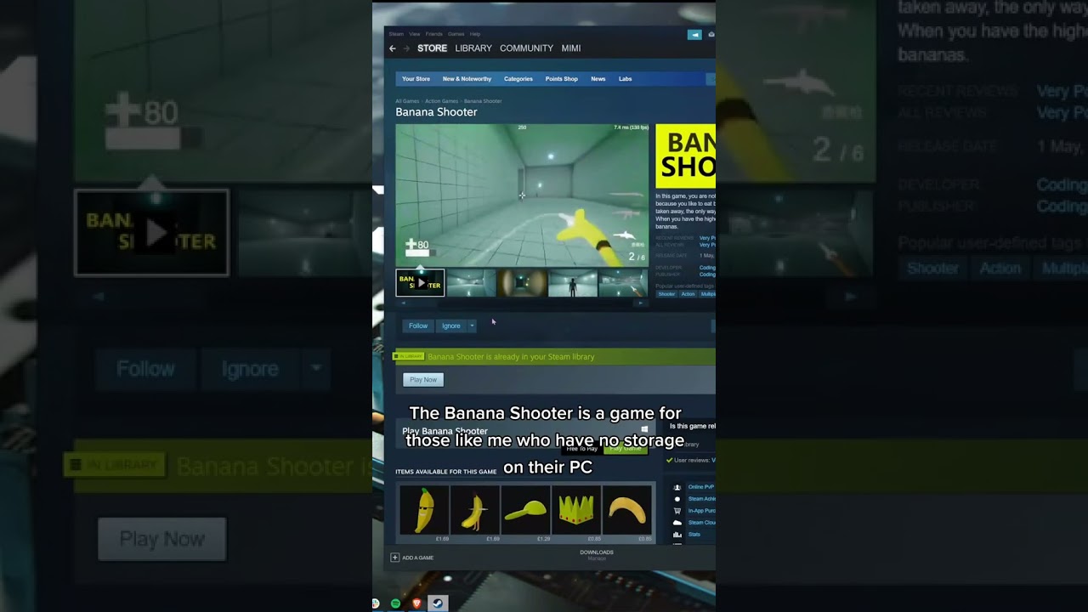Click the Action tag
The width and height of the screenshot is (1088, 612).
coord(688,294)
